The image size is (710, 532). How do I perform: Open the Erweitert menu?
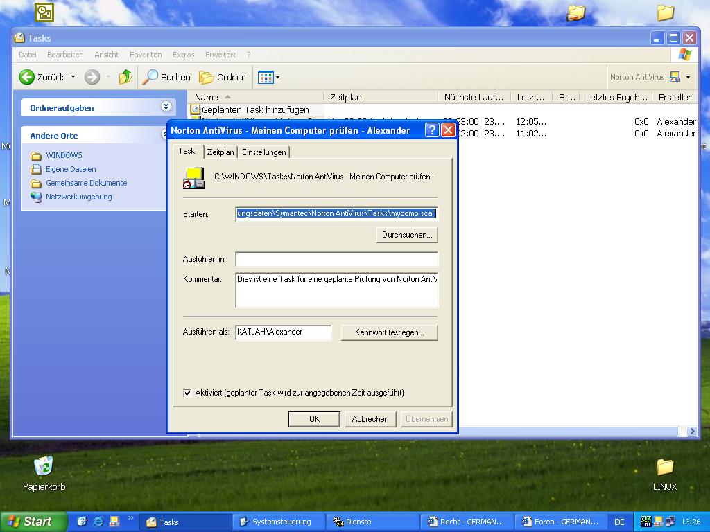tap(220, 55)
